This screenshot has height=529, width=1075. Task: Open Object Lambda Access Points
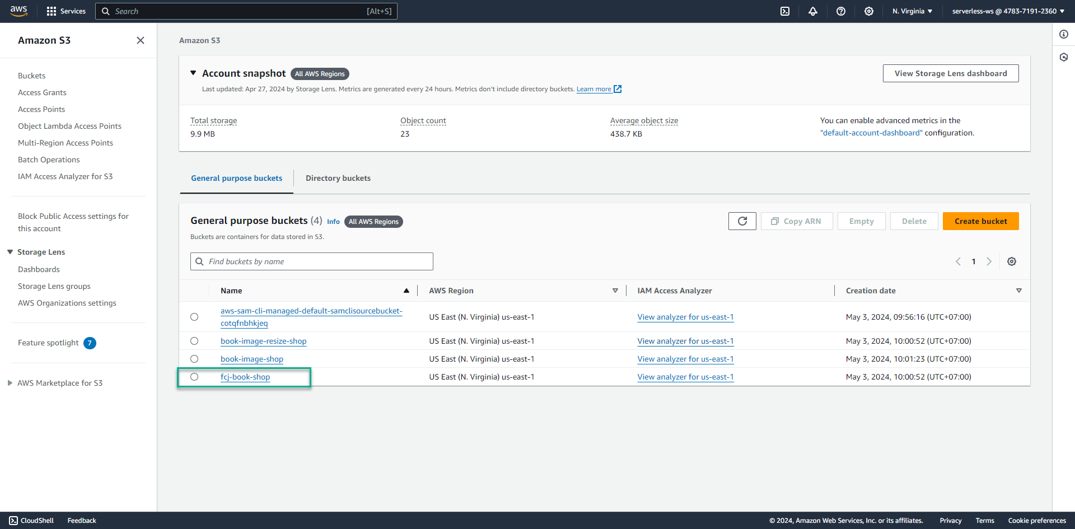pyautogui.click(x=69, y=126)
